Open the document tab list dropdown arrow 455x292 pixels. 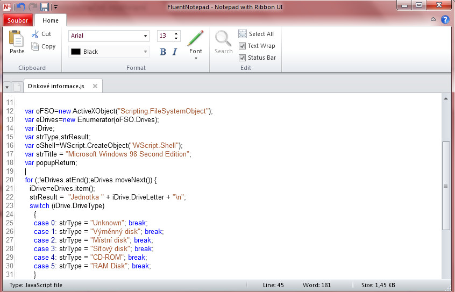(x=7, y=87)
